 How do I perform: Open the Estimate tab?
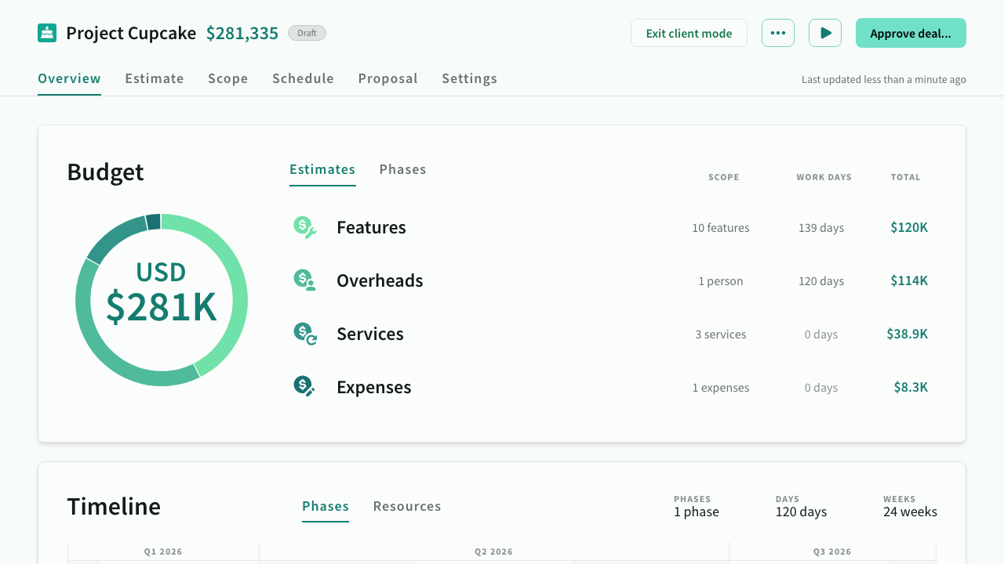click(x=155, y=78)
